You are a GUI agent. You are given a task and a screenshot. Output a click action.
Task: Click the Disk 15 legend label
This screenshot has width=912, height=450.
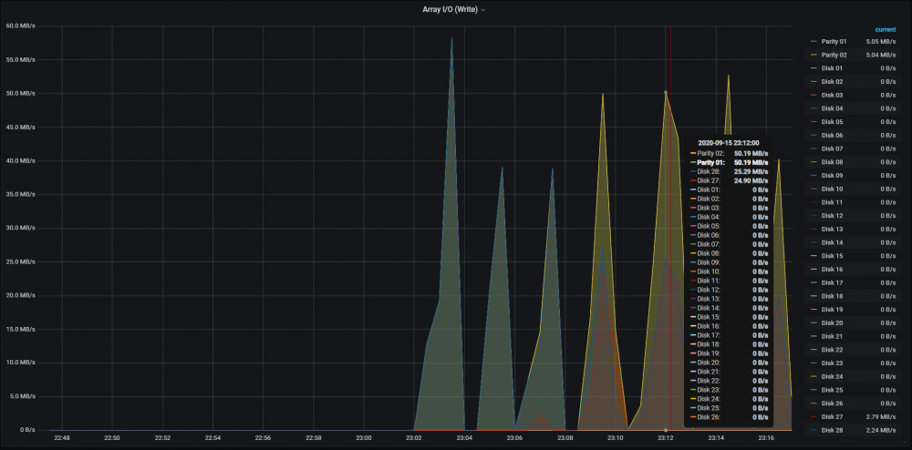[832, 255]
